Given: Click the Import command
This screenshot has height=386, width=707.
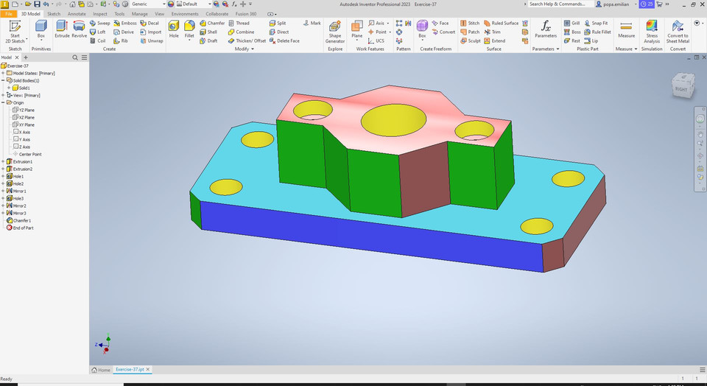Looking at the screenshot, I should pyautogui.click(x=150, y=32).
